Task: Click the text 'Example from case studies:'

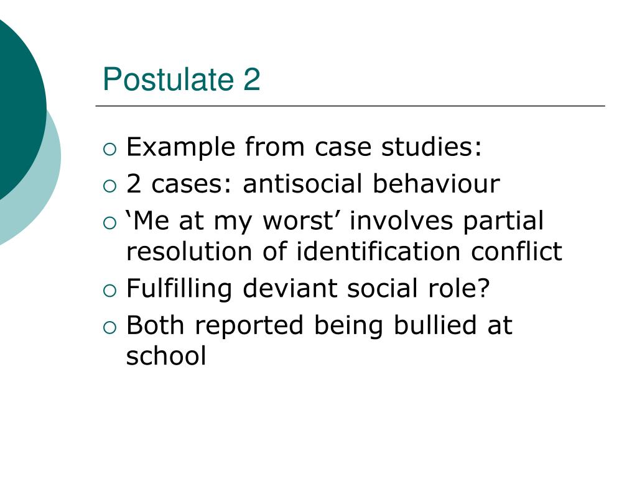Action: tap(304, 147)
